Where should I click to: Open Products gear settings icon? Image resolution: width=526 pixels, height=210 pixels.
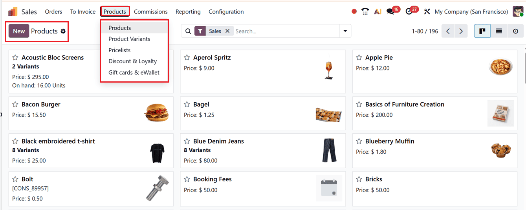click(63, 31)
